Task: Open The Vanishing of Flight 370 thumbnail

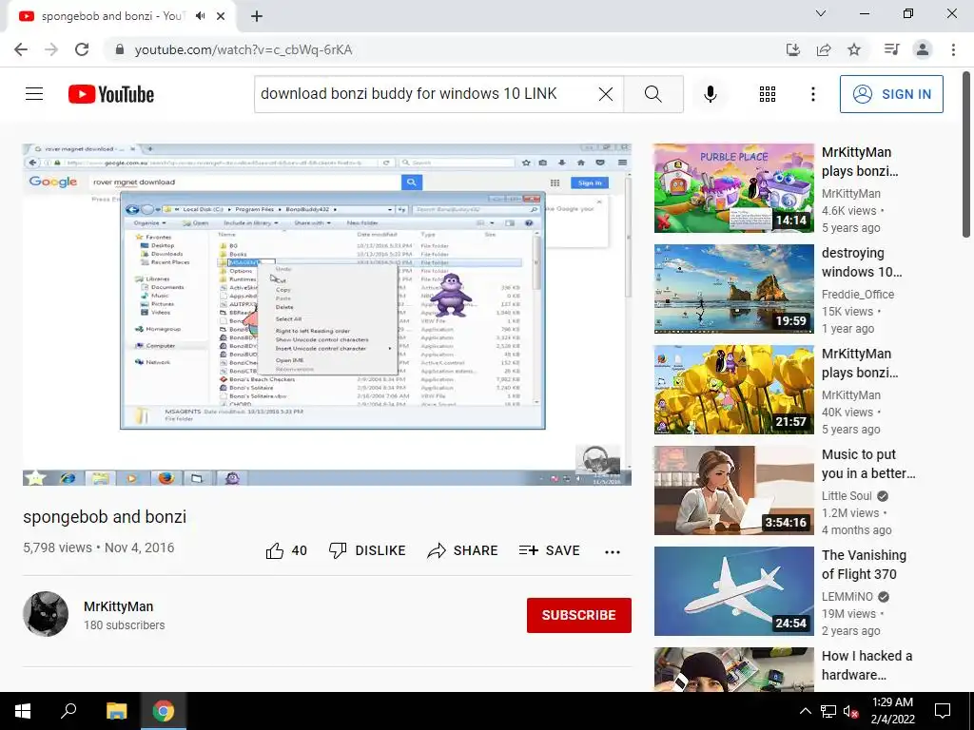Action: (733, 591)
